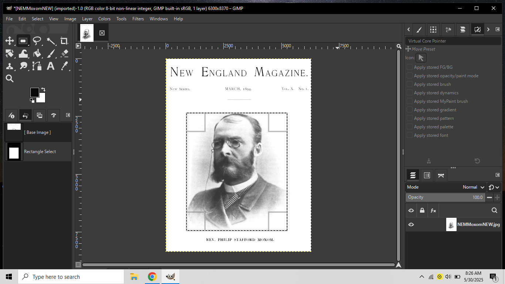
Task: Pick the Fuzzy Select magic wand
Action: click(51, 41)
